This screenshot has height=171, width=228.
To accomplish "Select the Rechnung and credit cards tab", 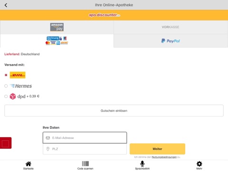I will 57,40.
